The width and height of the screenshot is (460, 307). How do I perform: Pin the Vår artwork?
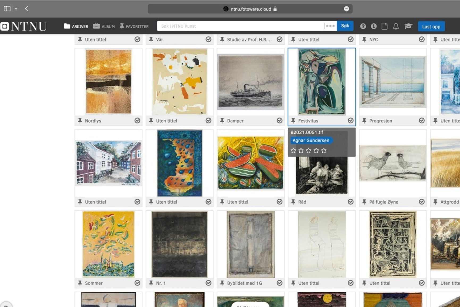point(151,40)
